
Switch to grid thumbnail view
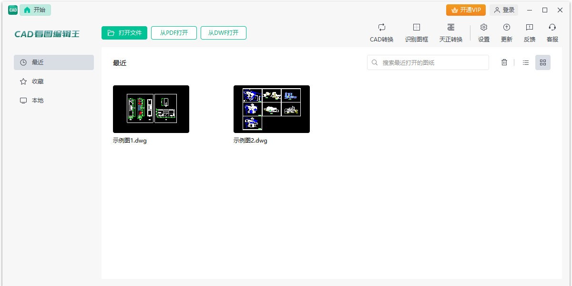click(543, 62)
